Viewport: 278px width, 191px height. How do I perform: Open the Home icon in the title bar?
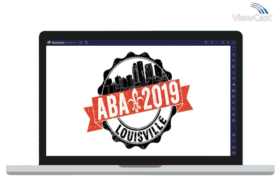81,42
